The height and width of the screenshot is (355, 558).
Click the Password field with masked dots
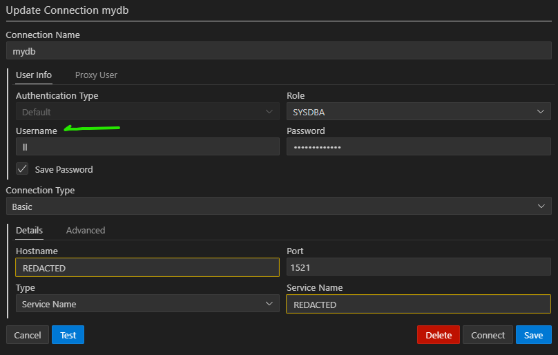418,146
